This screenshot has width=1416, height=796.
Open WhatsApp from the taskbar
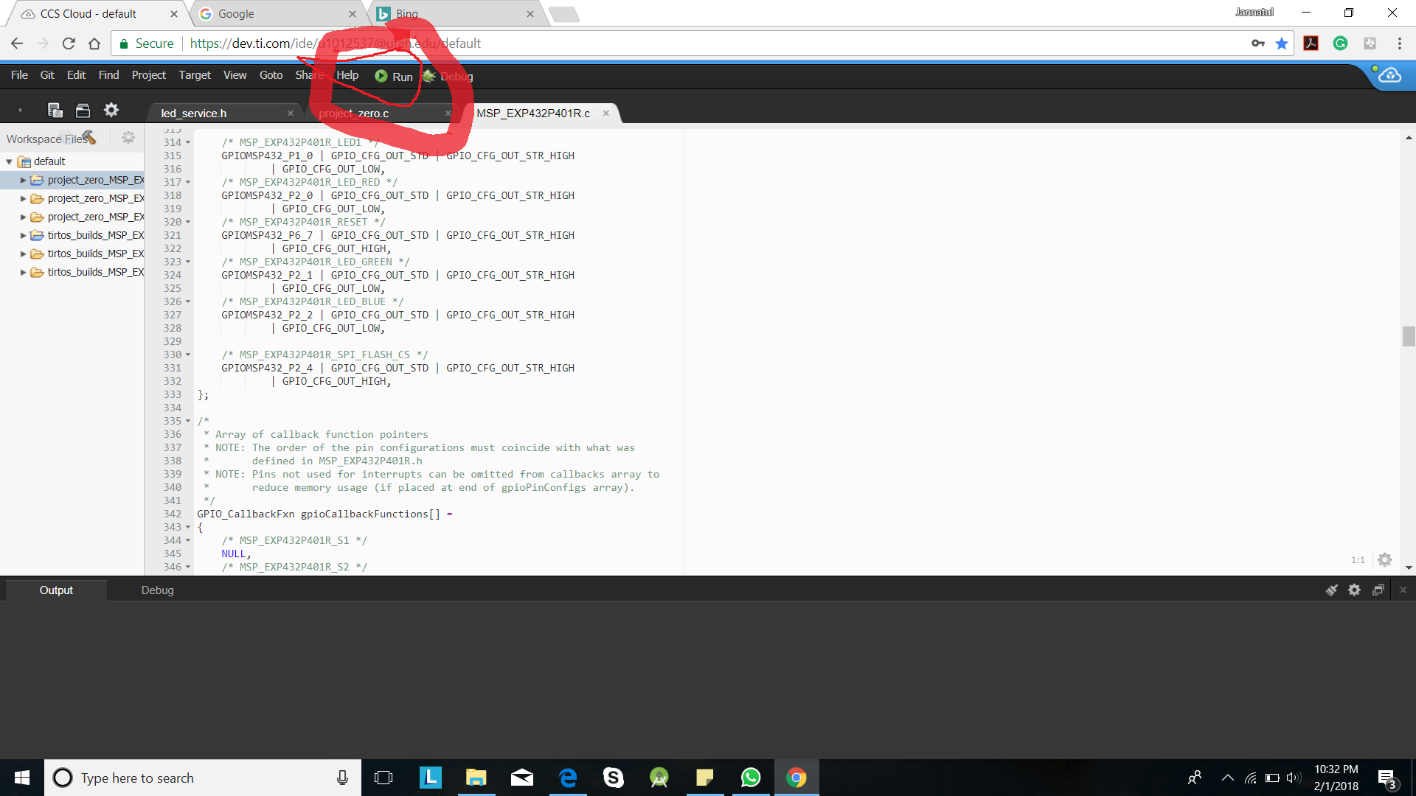tap(750, 778)
